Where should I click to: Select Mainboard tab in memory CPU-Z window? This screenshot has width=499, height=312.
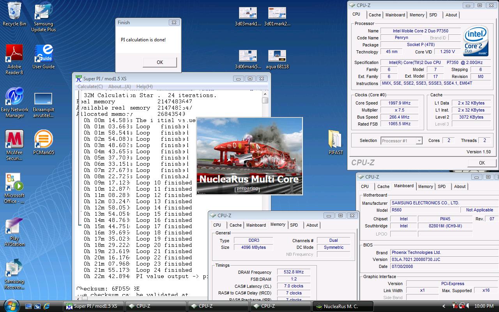[256, 225]
